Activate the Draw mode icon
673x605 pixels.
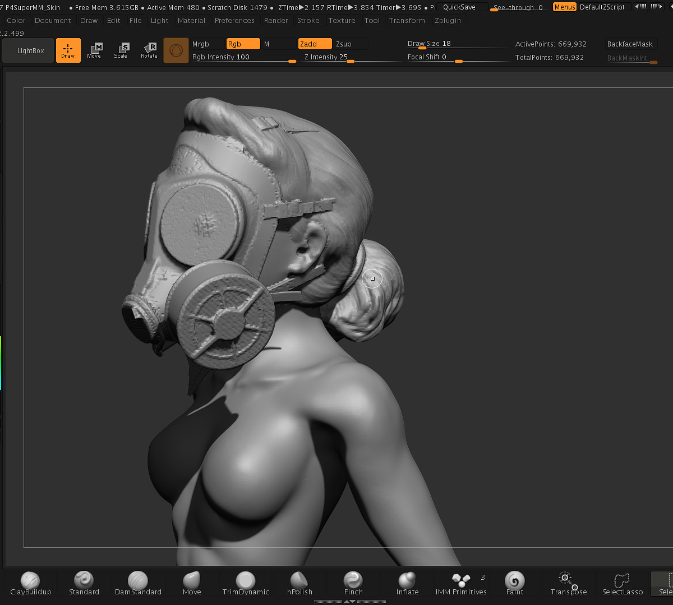[x=68, y=50]
